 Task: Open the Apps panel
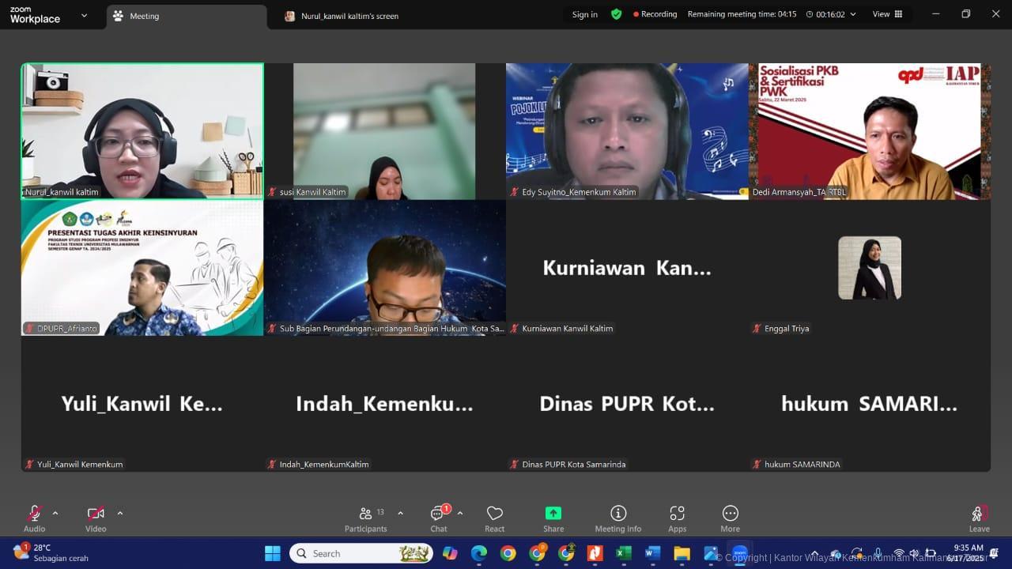(x=677, y=518)
